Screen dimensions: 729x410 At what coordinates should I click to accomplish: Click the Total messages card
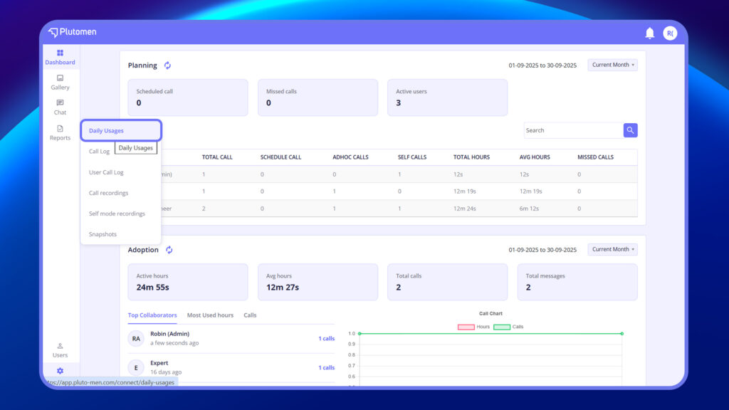[x=577, y=282]
